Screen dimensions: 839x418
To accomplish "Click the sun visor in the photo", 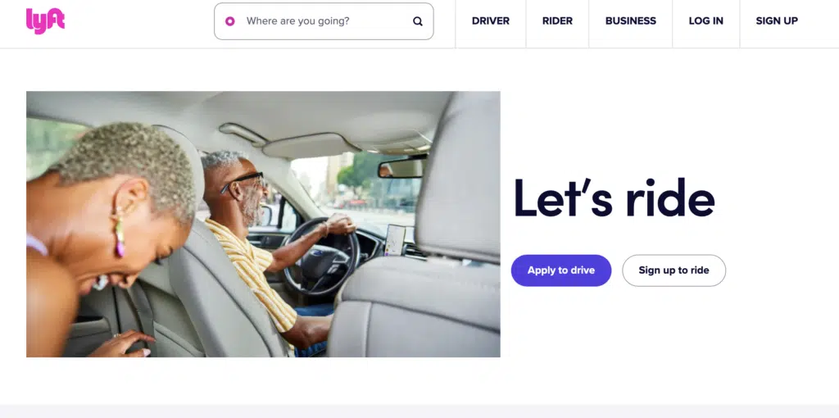I will pos(309,146).
